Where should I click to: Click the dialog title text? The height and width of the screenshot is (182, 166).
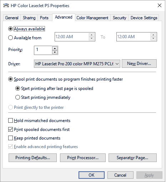pos(40,6)
